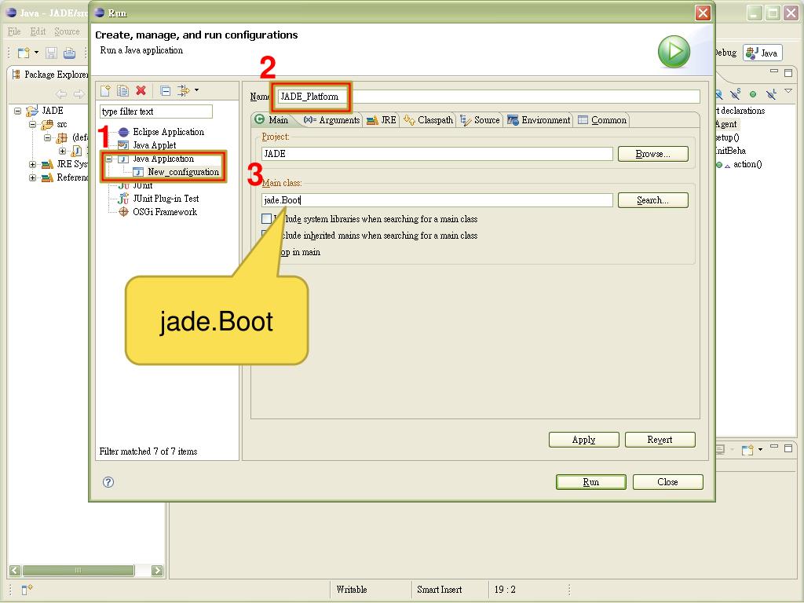Viewport: 804px width, 603px height.
Task: Toggle hide non-public members green dot icon
Action: (x=753, y=94)
